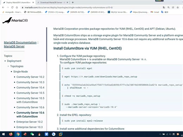Click the address bar URL field
Image resolution: width=183 pixels, height=137 pixels.
pyautogui.click(x=69, y=7)
